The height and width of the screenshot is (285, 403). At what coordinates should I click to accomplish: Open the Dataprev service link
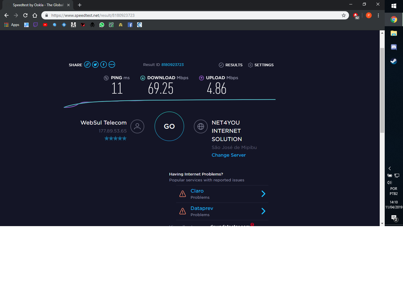coord(202,208)
